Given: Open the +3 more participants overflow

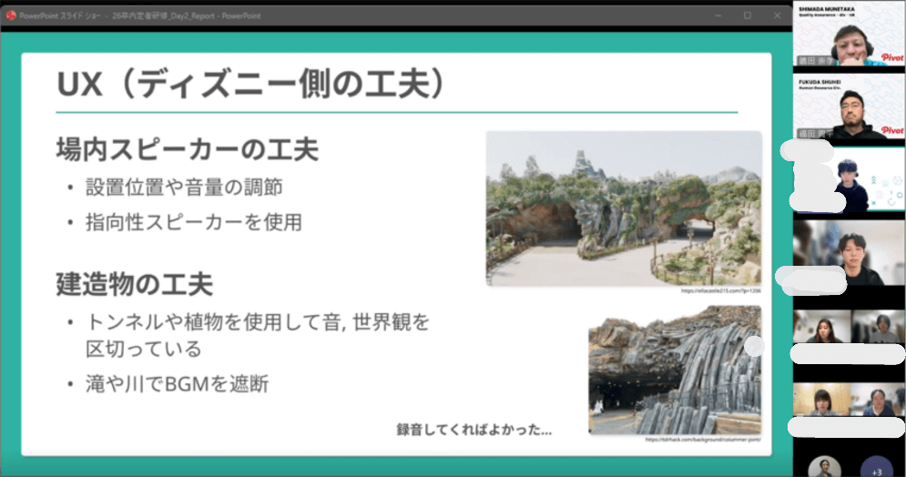Looking at the screenshot, I should tap(876, 466).
